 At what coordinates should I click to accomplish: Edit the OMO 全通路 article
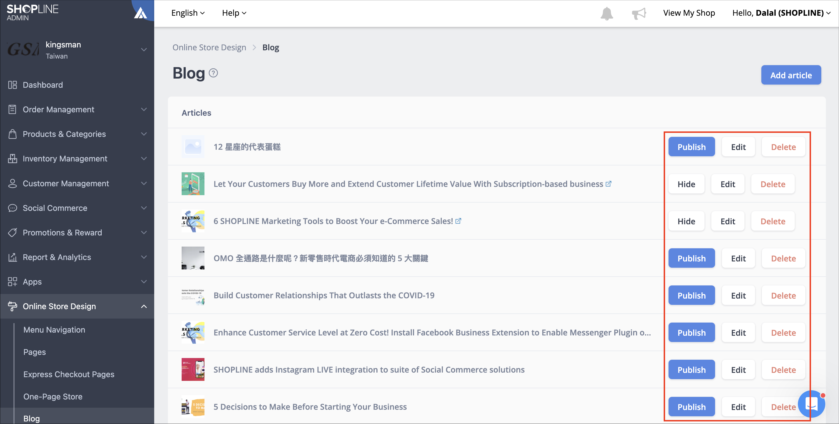point(738,259)
